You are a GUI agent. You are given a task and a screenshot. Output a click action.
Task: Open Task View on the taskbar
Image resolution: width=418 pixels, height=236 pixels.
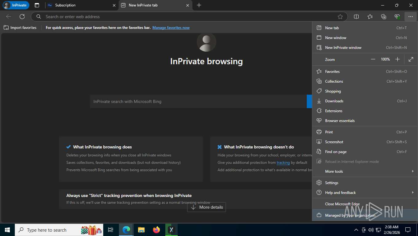[x=111, y=230]
